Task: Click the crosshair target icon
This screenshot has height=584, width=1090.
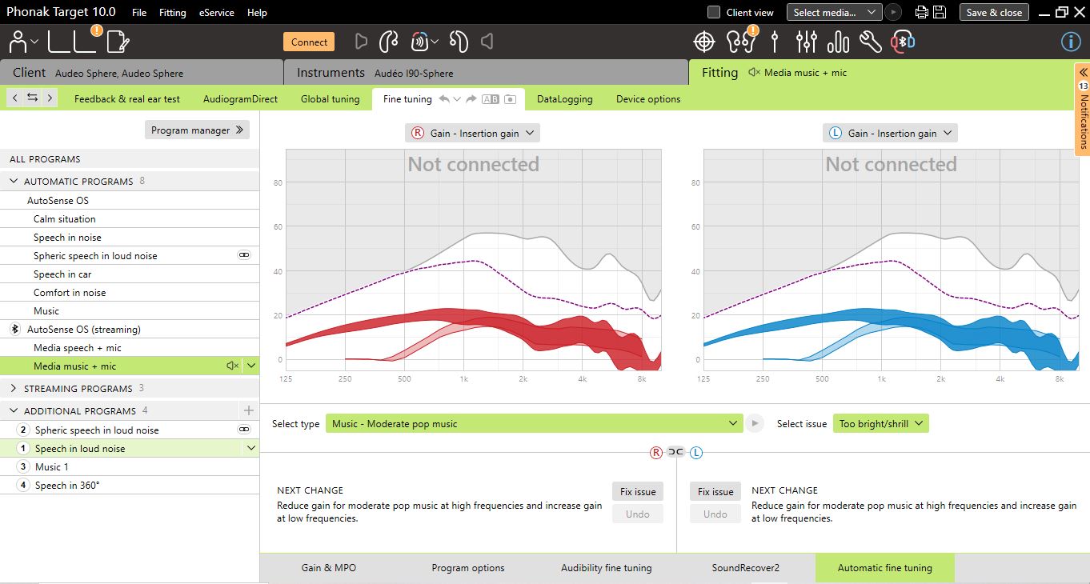Action: (x=703, y=42)
